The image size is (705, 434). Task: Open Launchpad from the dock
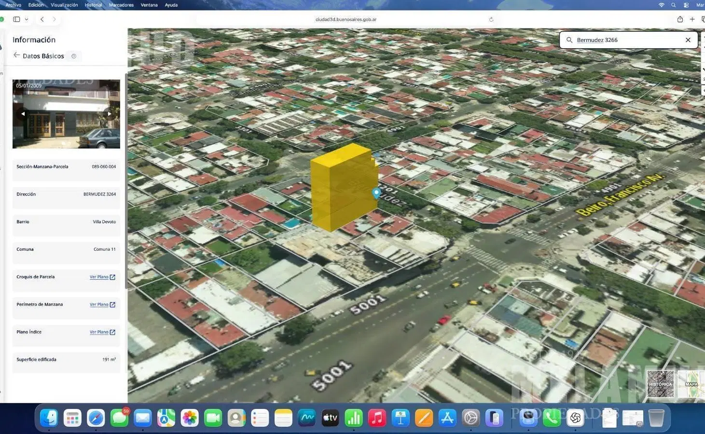click(72, 418)
